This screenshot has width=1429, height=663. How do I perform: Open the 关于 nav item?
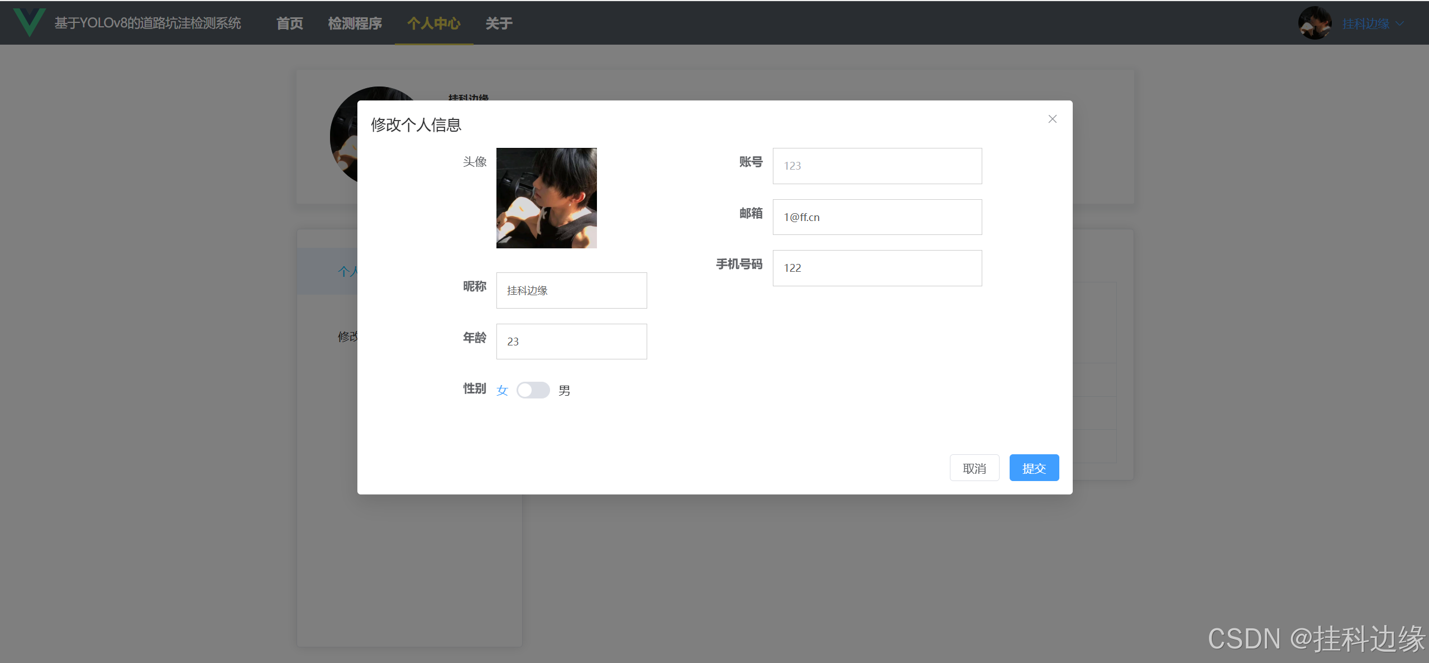pyautogui.click(x=499, y=23)
